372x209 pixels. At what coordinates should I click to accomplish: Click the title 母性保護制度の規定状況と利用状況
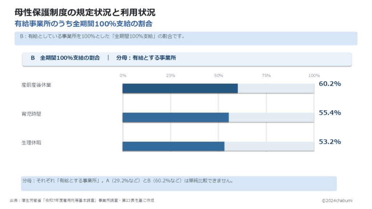[85, 12]
